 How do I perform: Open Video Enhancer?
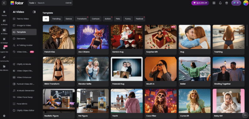24,77
